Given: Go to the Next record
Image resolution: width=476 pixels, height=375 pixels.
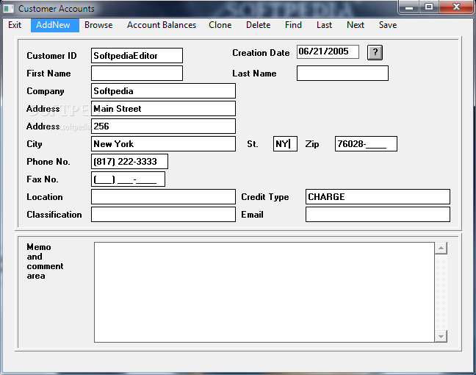Looking at the screenshot, I should pyautogui.click(x=356, y=25).
